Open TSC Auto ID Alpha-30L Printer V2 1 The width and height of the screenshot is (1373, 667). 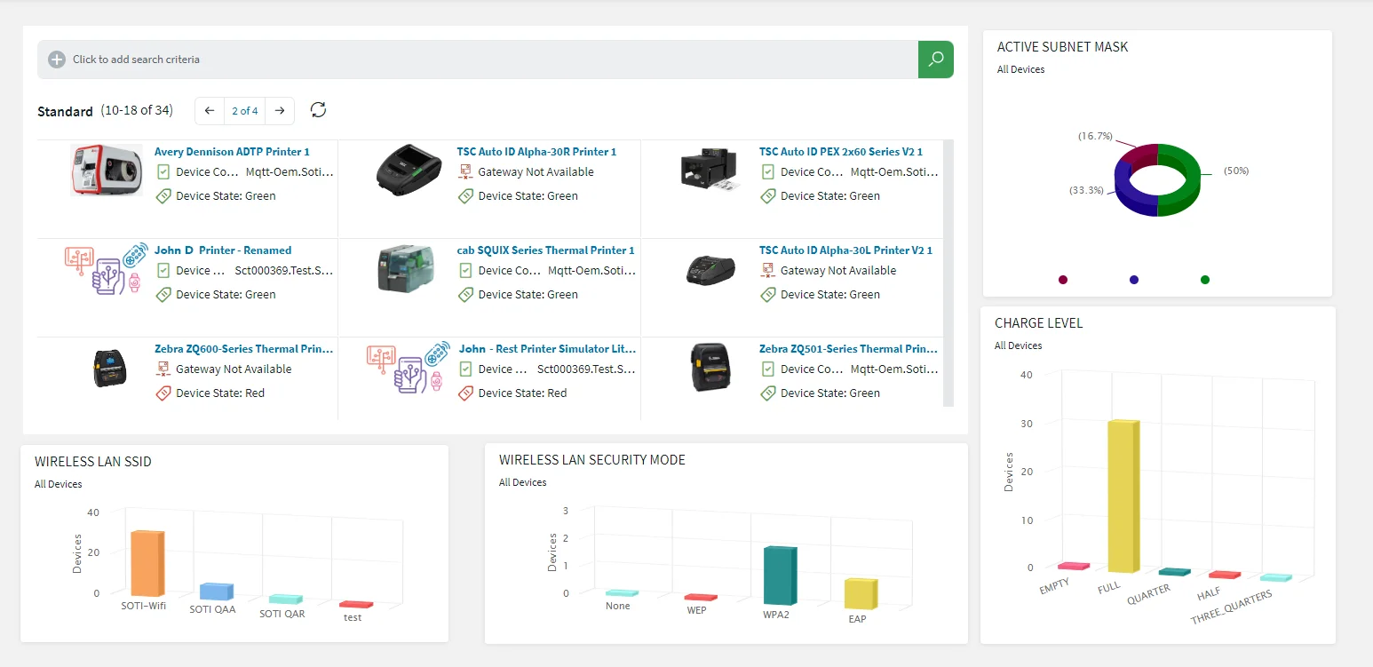click(845, 250)
